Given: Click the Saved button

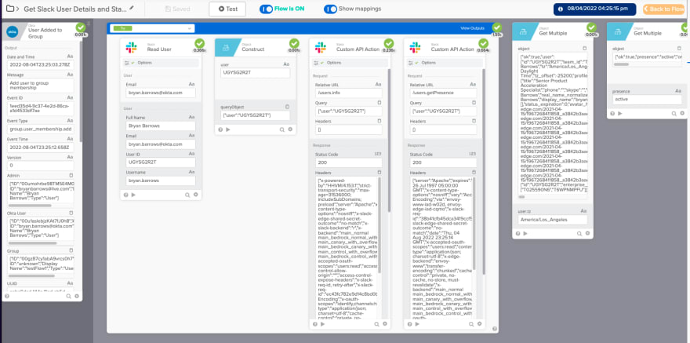Looking at the screenshot, I should click(x=177, y=9).
